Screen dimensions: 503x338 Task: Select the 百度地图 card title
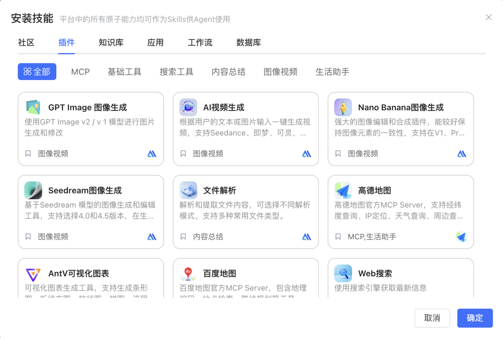pyautogui.click(x=219, y=274)
